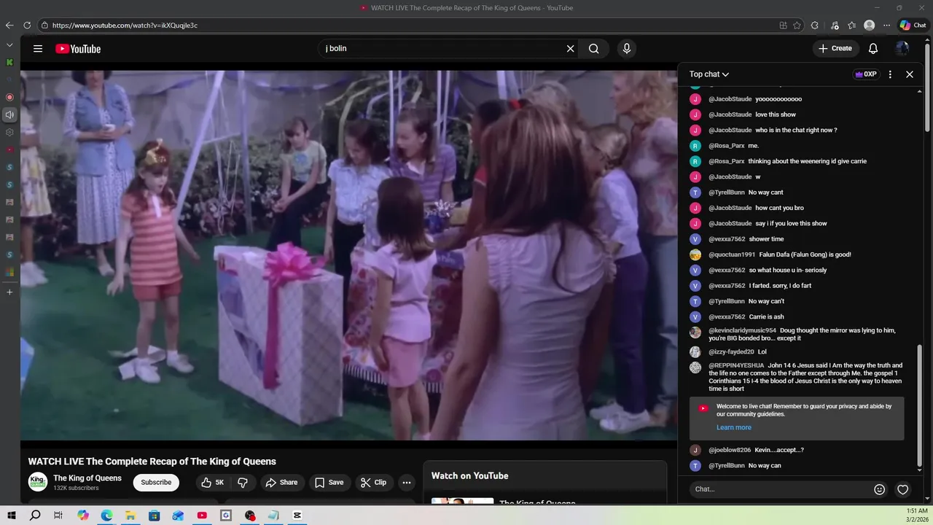Image resolution: width=933 pixels, height=525 pixels.
Task: Open Copilot Chat button
Action: click(x=913, y=26)
